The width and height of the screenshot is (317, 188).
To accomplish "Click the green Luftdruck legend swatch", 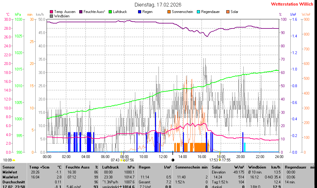I will (111, 12).
